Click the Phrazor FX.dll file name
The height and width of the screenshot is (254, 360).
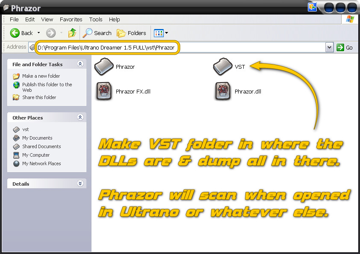[133, 91]
